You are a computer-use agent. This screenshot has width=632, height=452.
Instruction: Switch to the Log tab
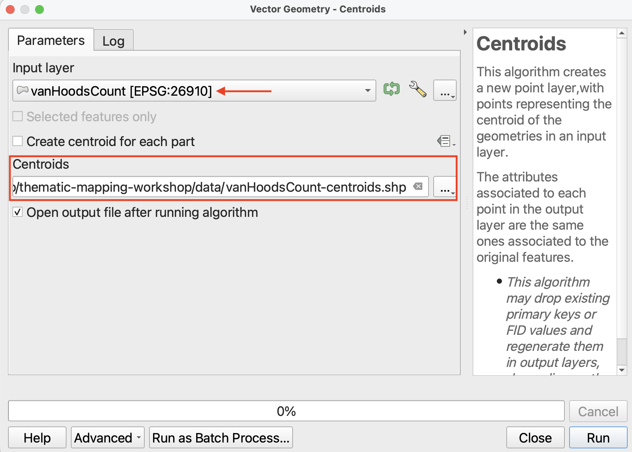pos(113,41)
